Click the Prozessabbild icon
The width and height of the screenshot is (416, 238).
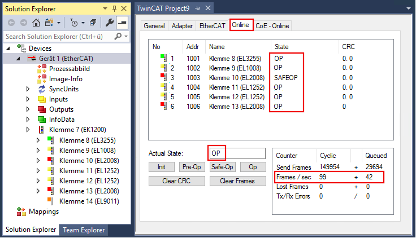click(42, 69)
